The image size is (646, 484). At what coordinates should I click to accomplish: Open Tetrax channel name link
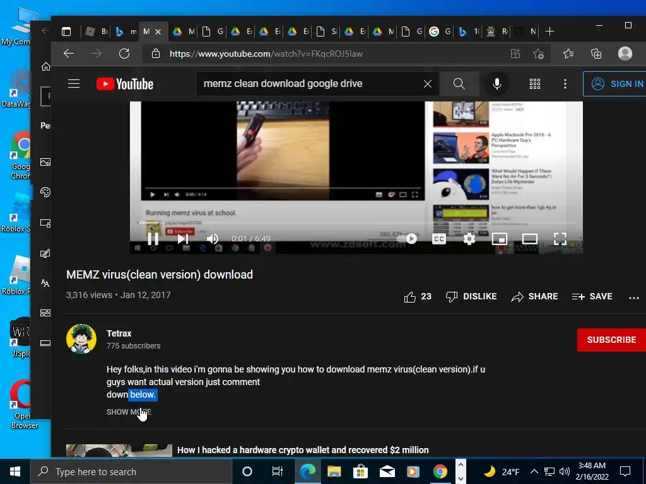(119, 333)
